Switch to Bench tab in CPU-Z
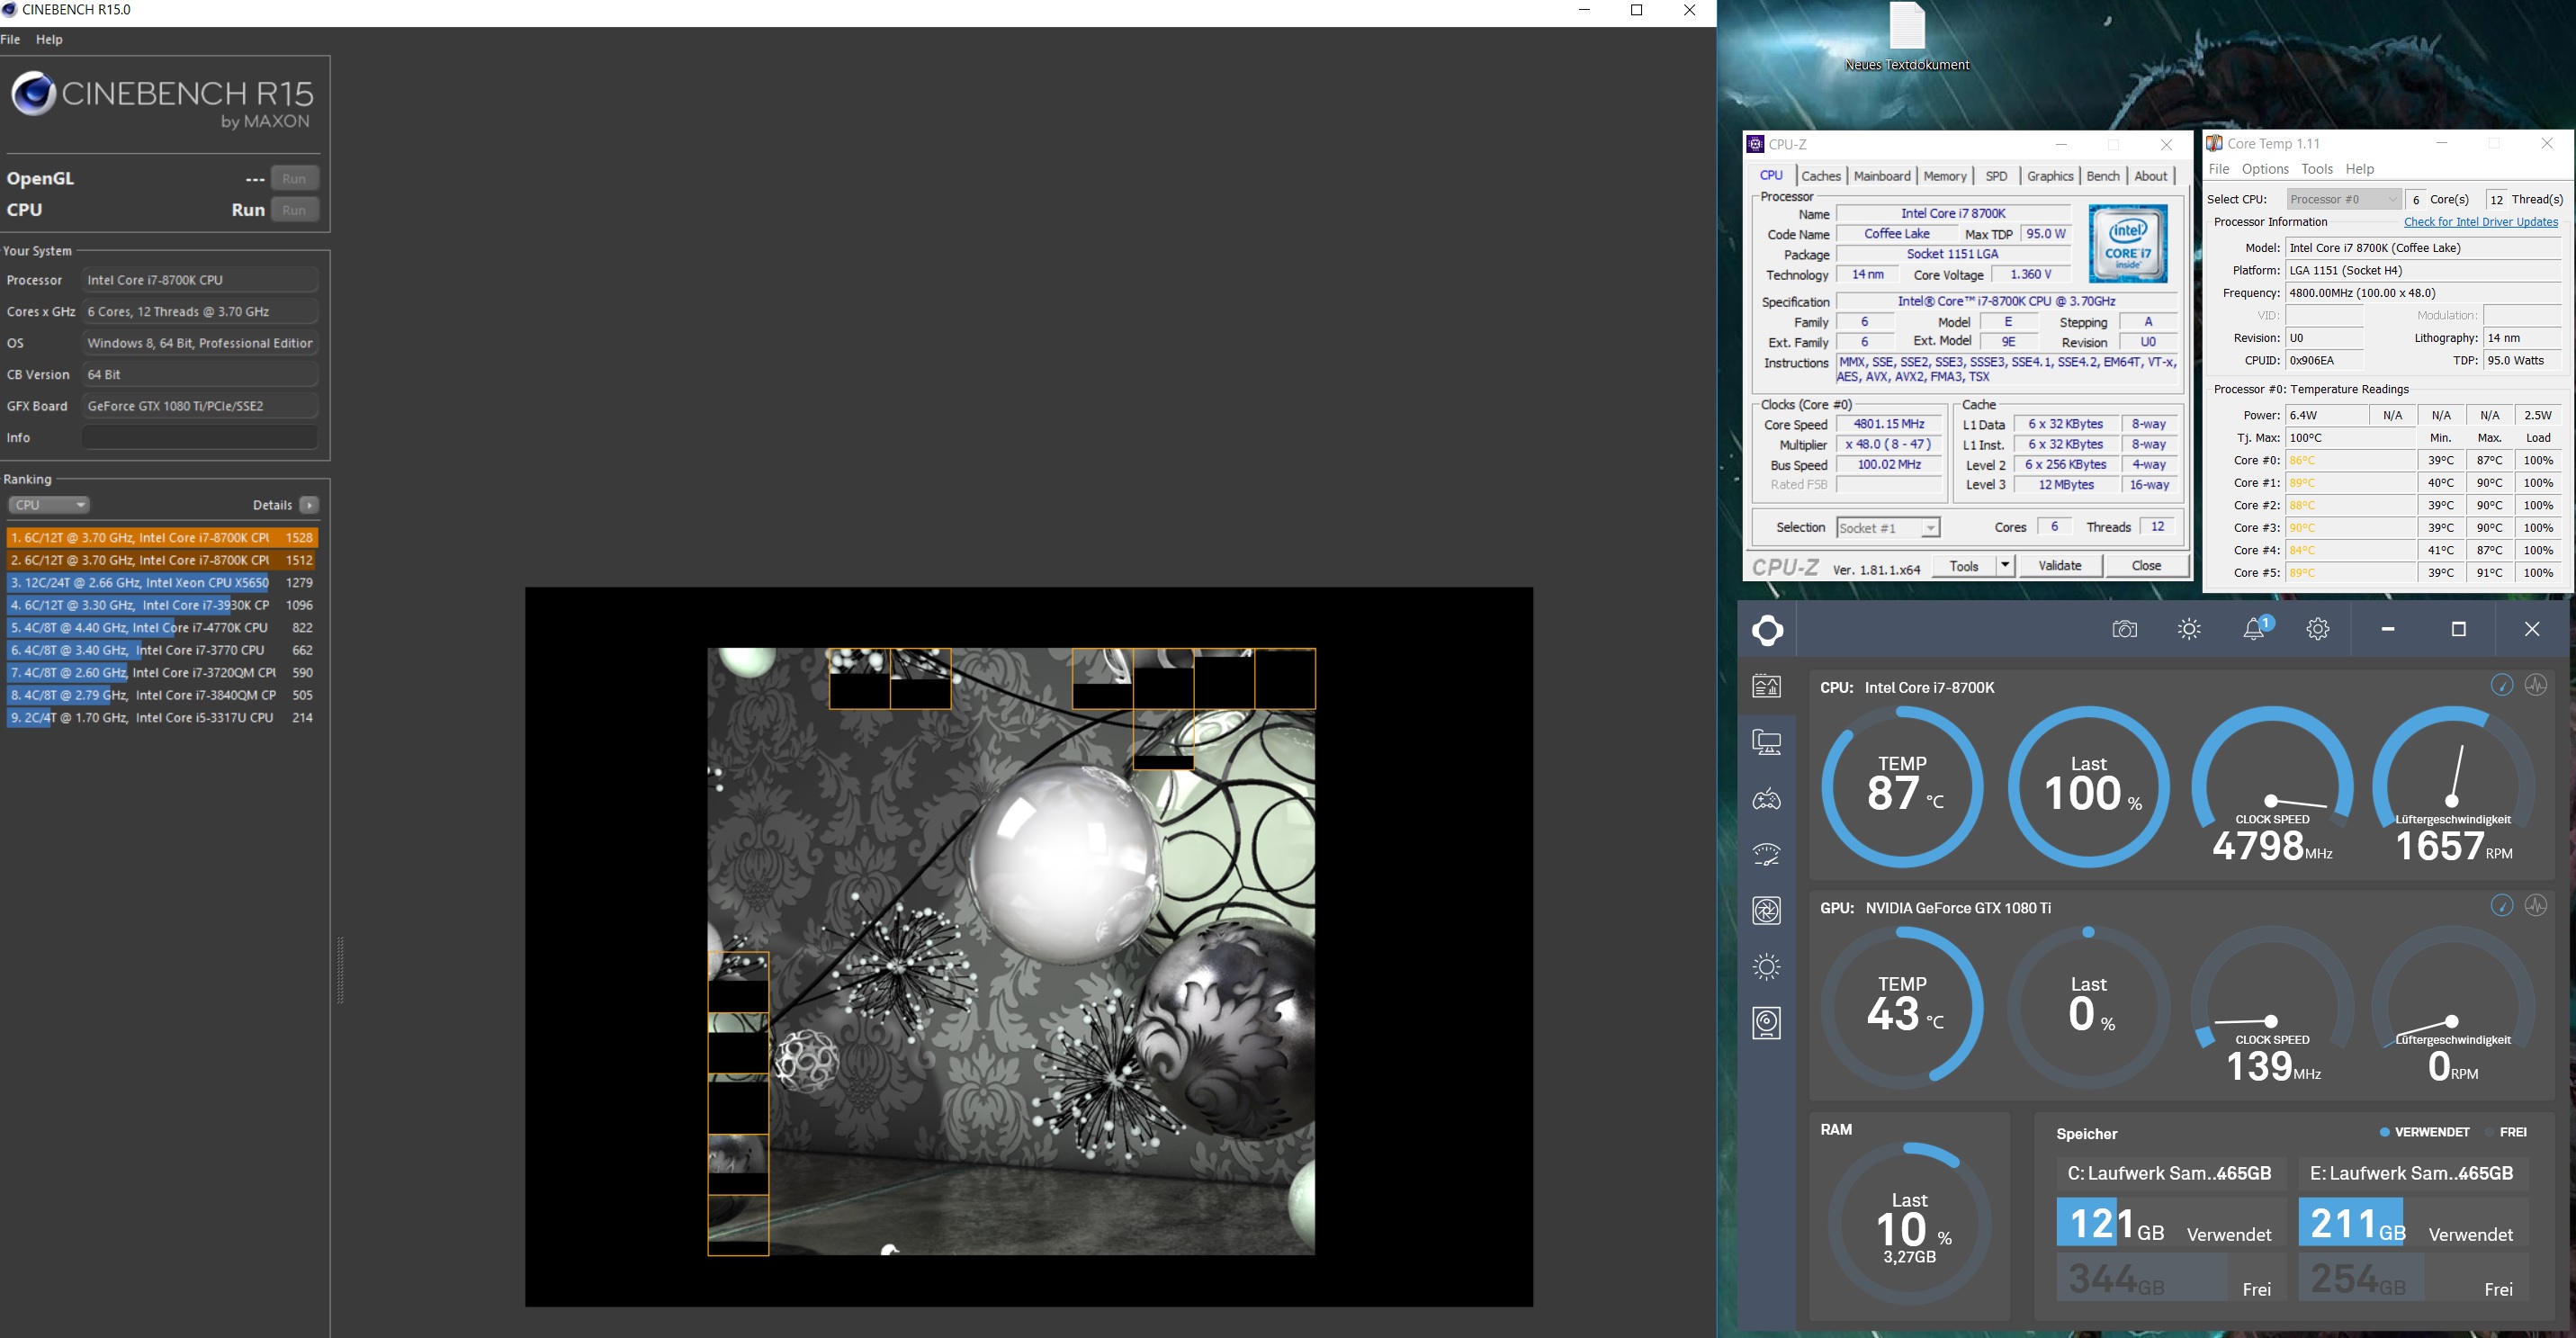This screenshot has height=1338, width=2576. 2103,176
